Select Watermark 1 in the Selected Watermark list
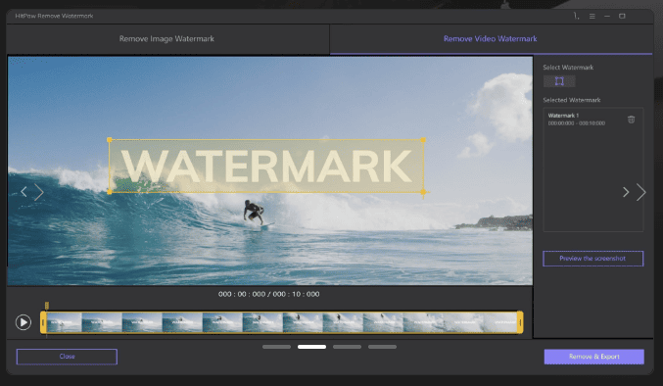This screenshot has width=663, height=386. (x=592, y=120)
